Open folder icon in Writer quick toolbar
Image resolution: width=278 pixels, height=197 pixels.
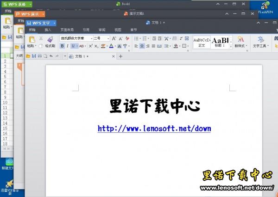click(x=28, y=56)
